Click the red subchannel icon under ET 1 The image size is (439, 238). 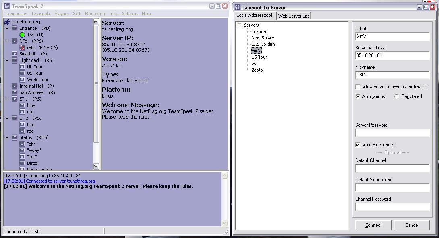coord(23,112)
